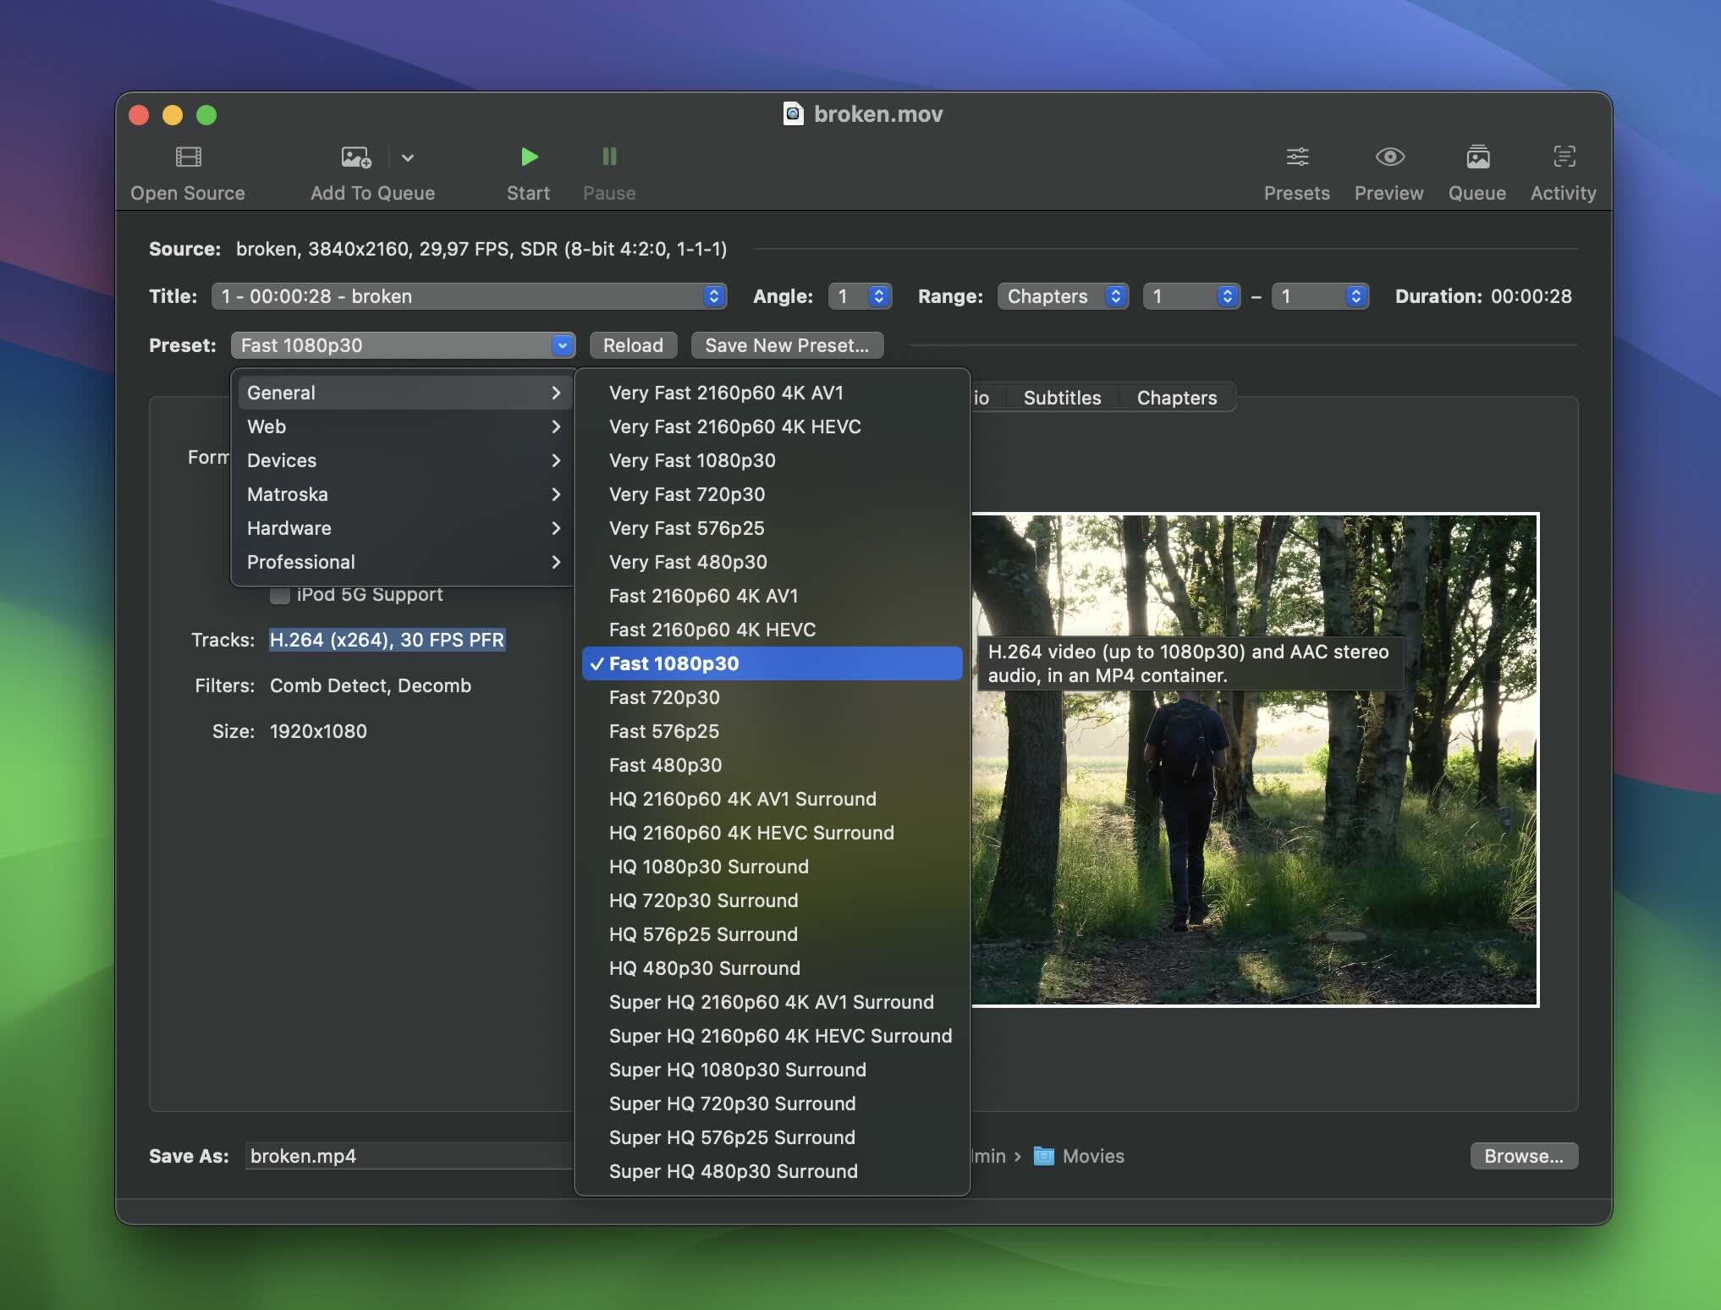Image resolution: width=1721 pixels, height=1310 pixels.
Task: Click the Size value 1920x1080
Action: (x=318, y=731)
